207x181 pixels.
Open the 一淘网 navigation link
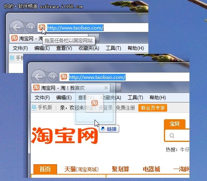[181, 169]
